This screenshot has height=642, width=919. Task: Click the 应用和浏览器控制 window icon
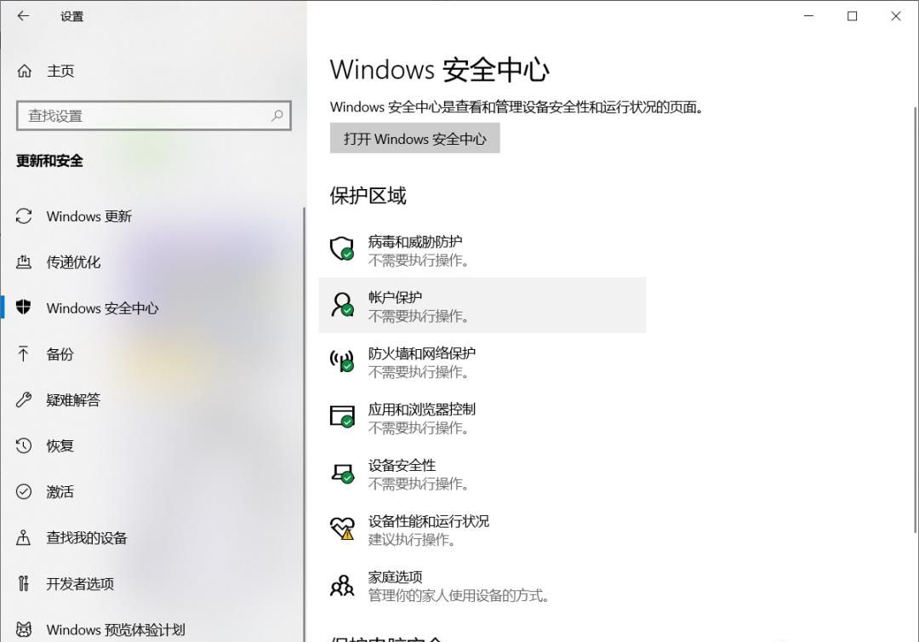point(342,416)
